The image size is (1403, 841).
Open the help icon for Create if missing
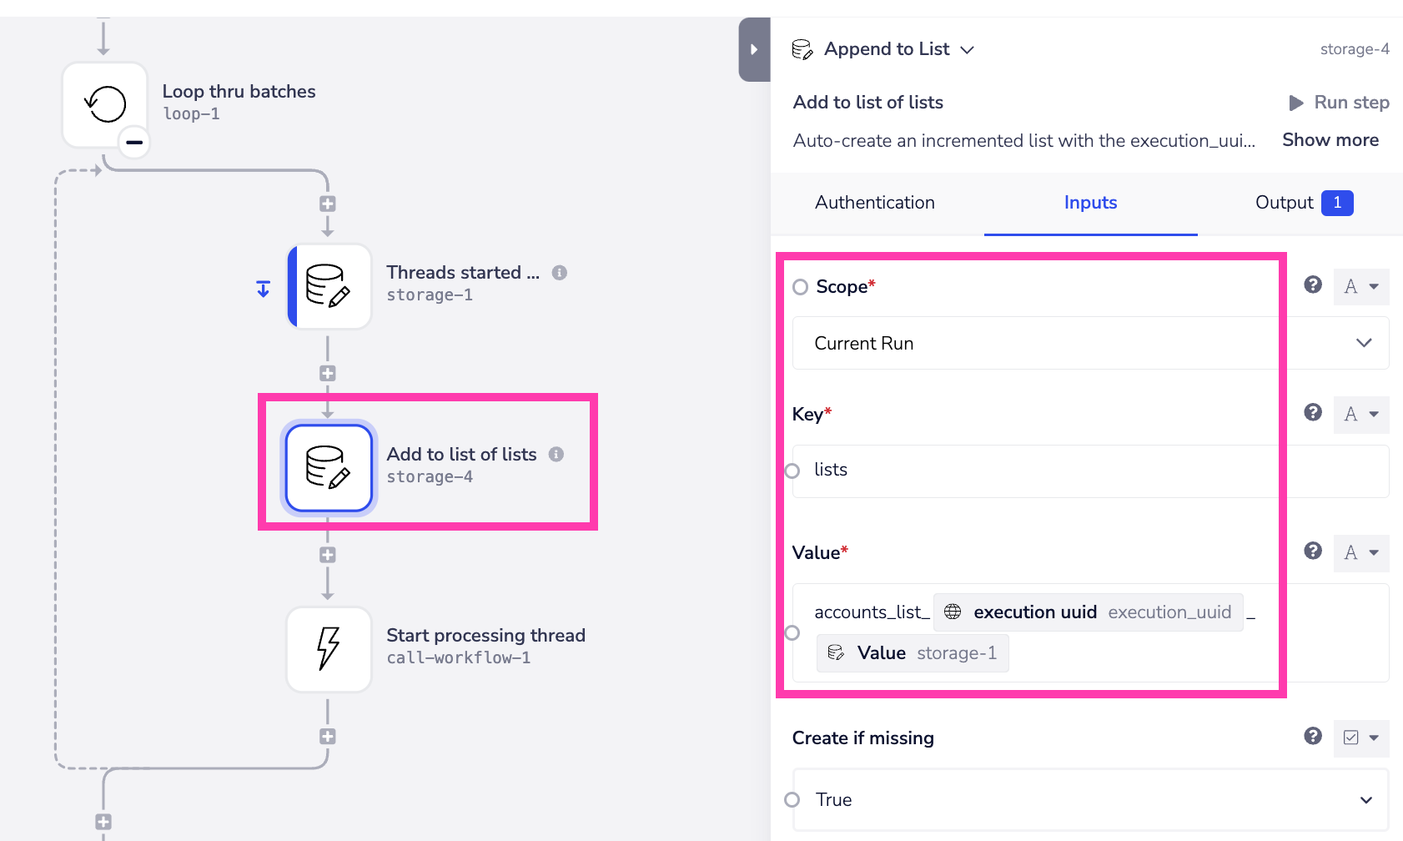(1313, 736)
